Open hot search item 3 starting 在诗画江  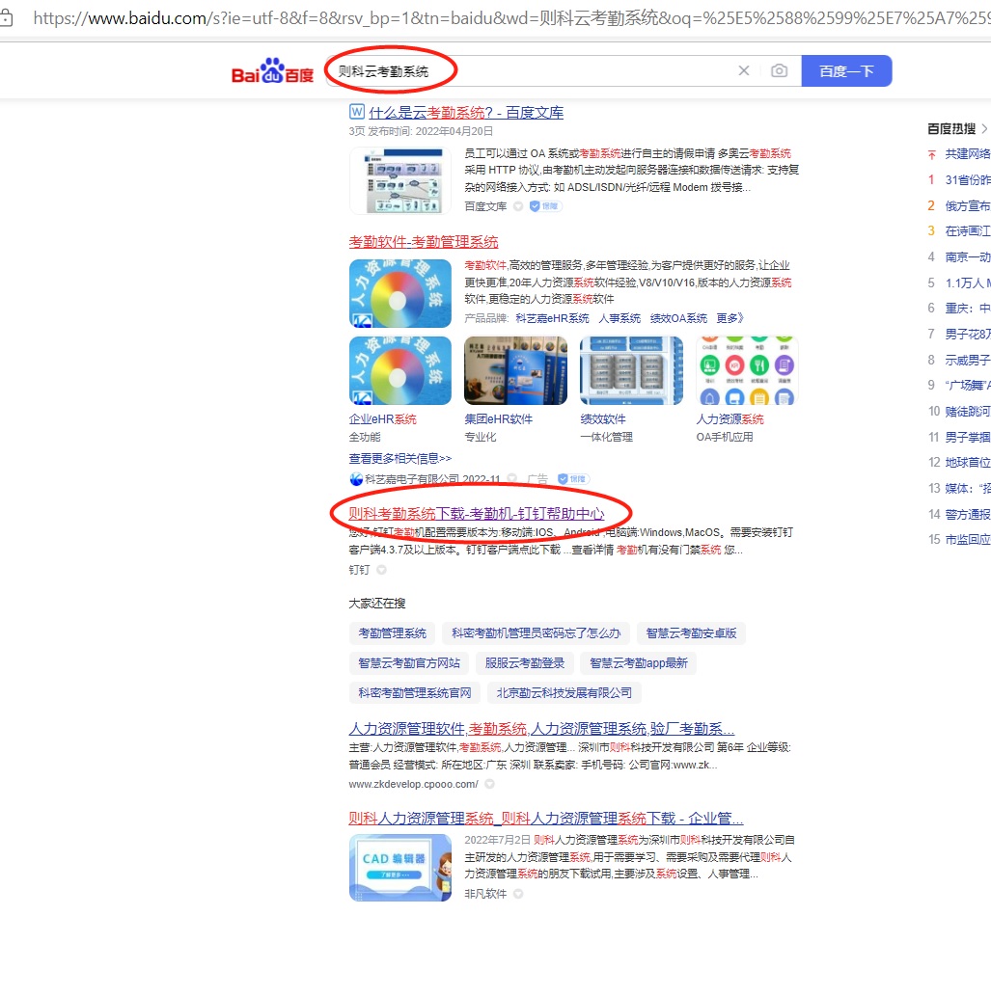click(968, 231)
